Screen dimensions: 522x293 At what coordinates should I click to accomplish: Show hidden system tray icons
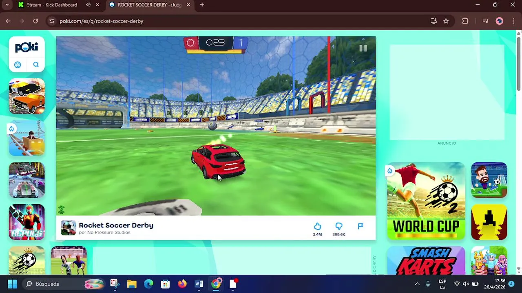[x=417, y=284]
